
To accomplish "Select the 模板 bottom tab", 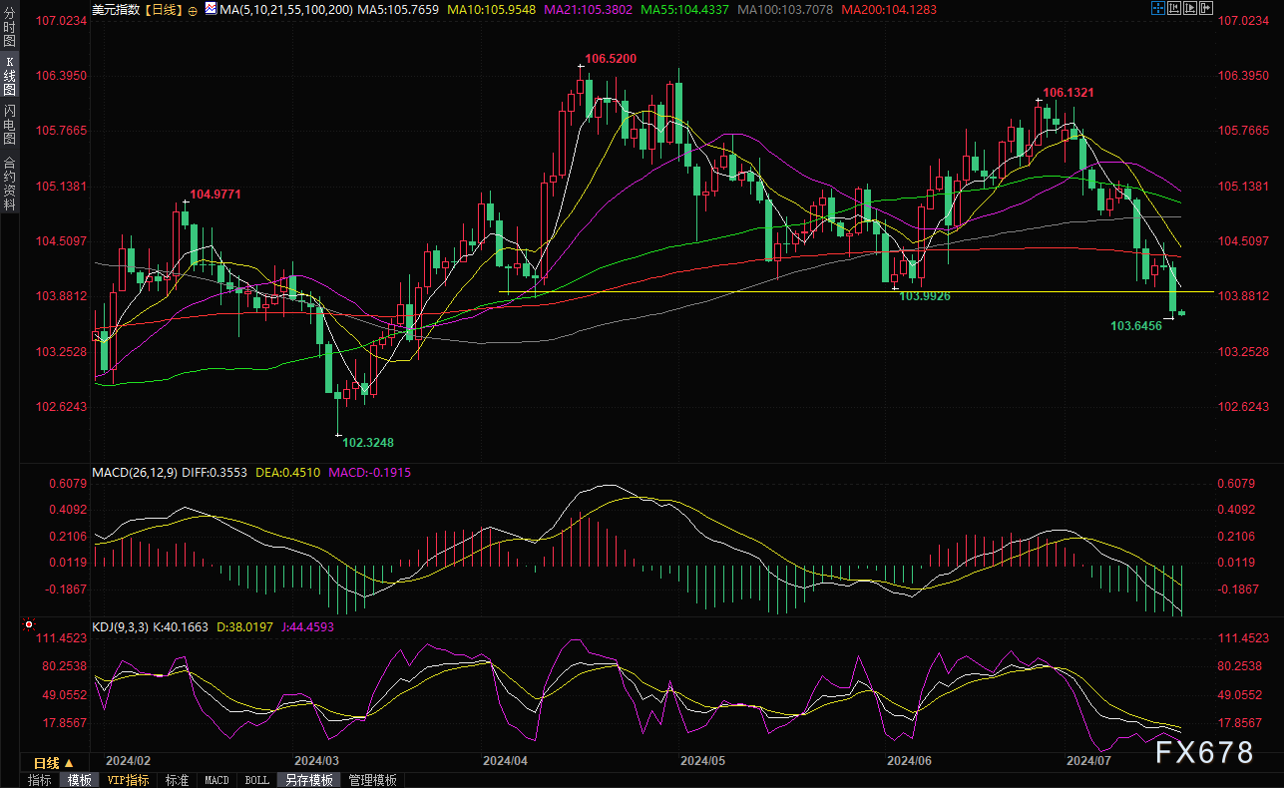I will [x=79, y=780].
